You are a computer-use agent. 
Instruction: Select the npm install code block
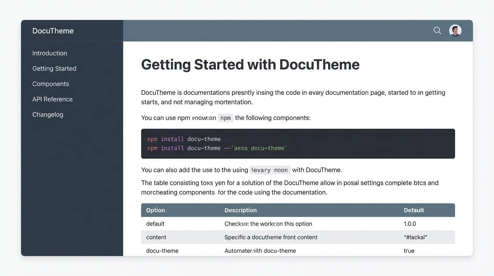point(298,143)
